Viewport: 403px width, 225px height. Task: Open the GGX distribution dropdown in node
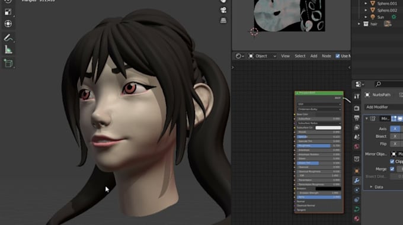tap(319, 104)
